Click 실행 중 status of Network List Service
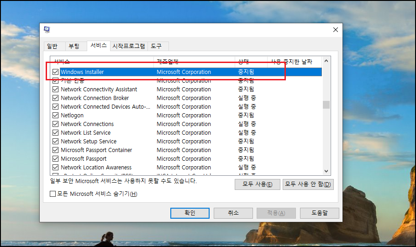 pos(247,133)
